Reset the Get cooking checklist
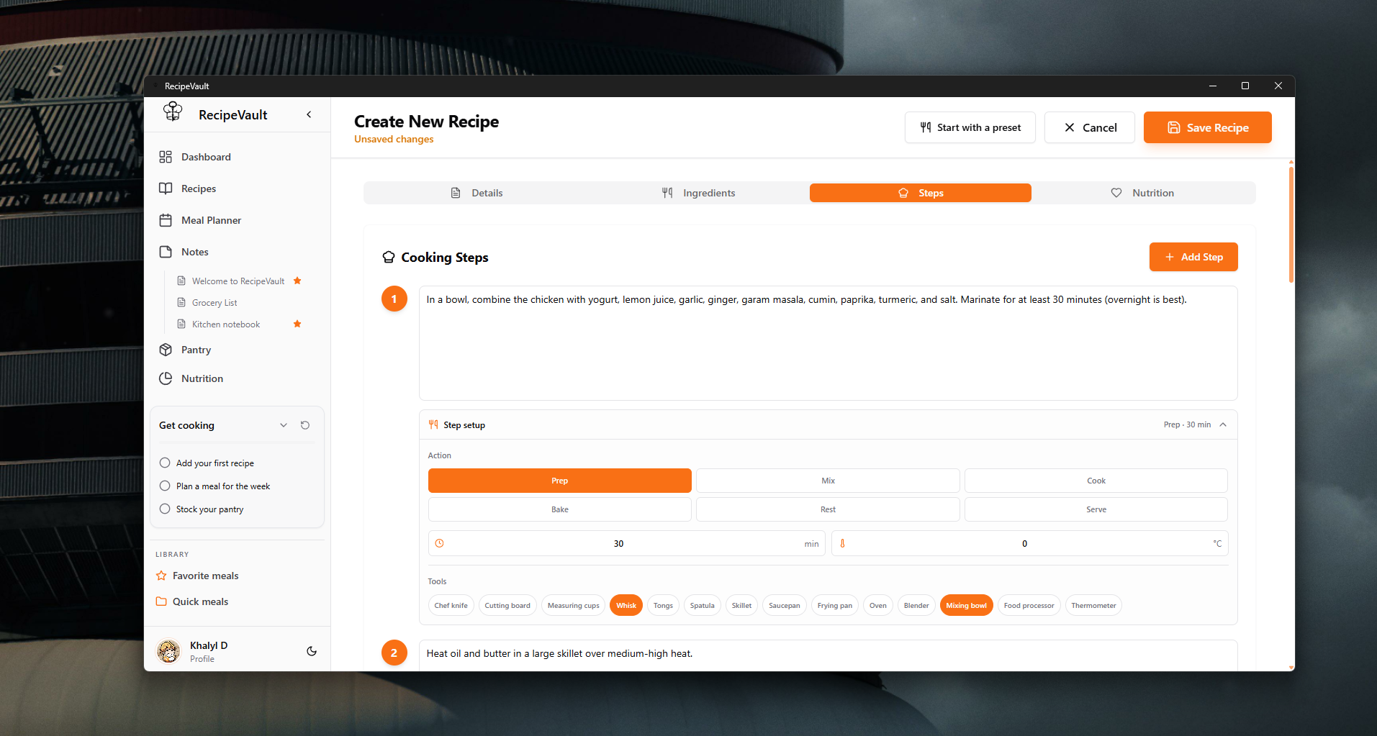 click(x=305, y=425)
